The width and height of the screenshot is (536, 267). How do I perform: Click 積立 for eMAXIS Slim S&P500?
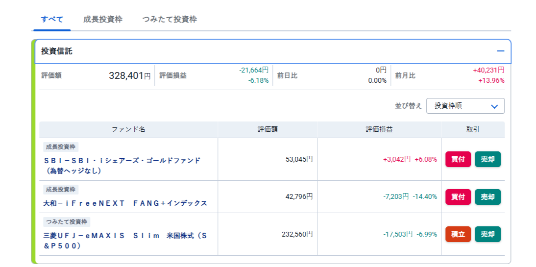point(458,234)
